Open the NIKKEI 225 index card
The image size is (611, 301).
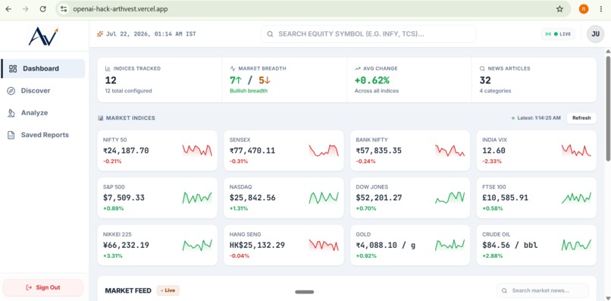click(158, 246)
